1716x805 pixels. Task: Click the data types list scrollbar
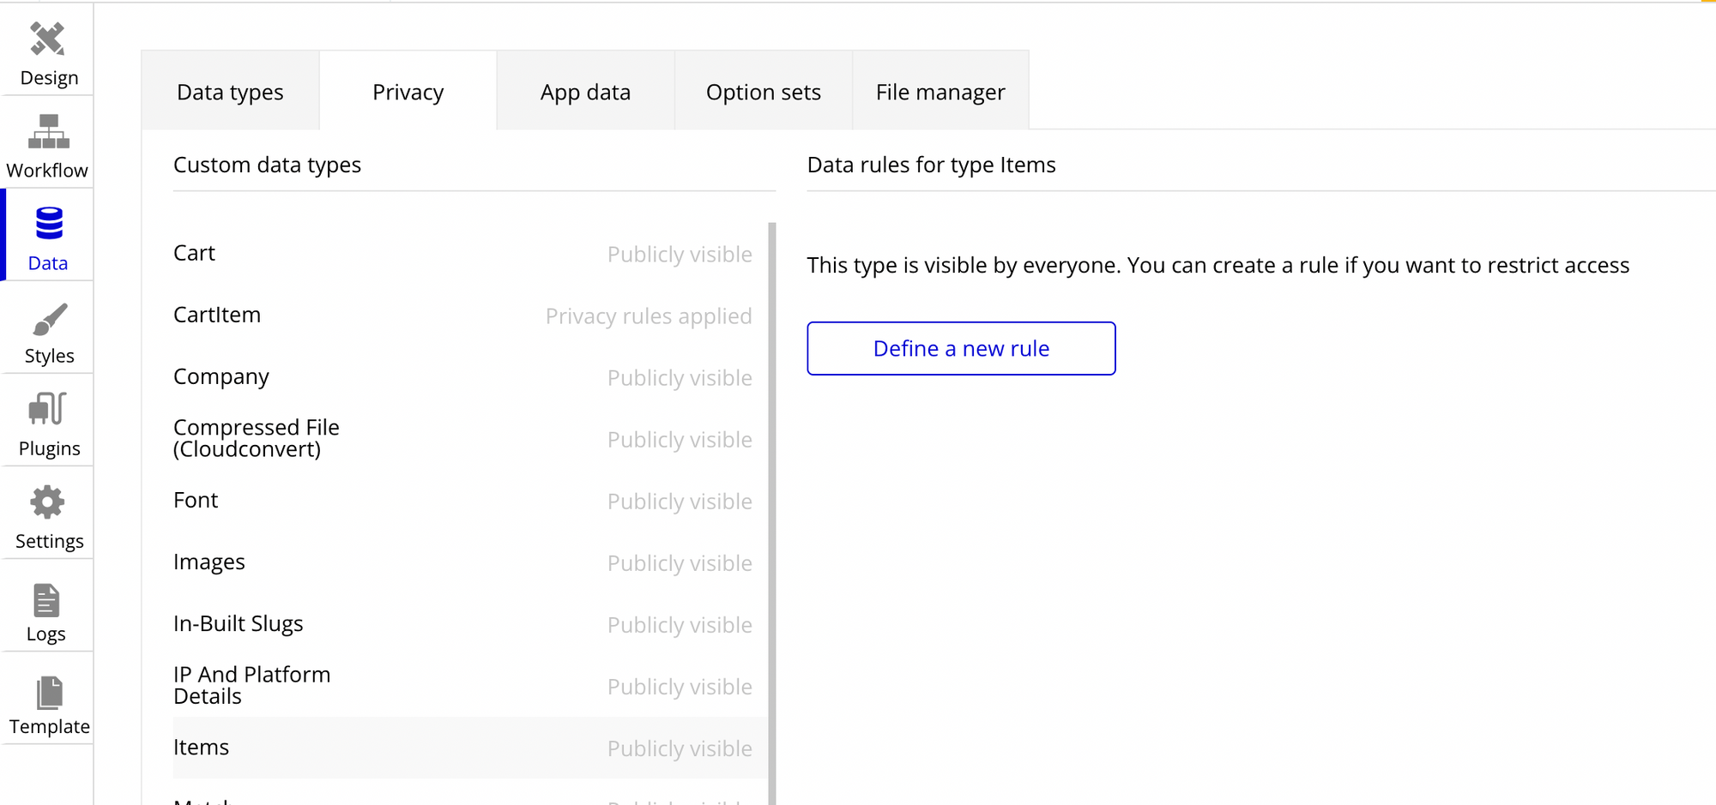772,513
